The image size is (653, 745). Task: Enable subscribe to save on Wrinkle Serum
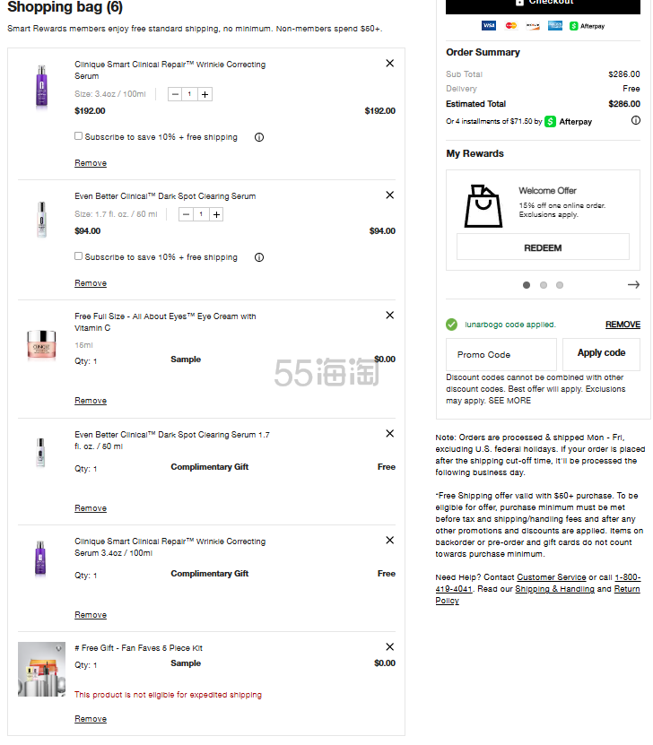click(79, 136)
